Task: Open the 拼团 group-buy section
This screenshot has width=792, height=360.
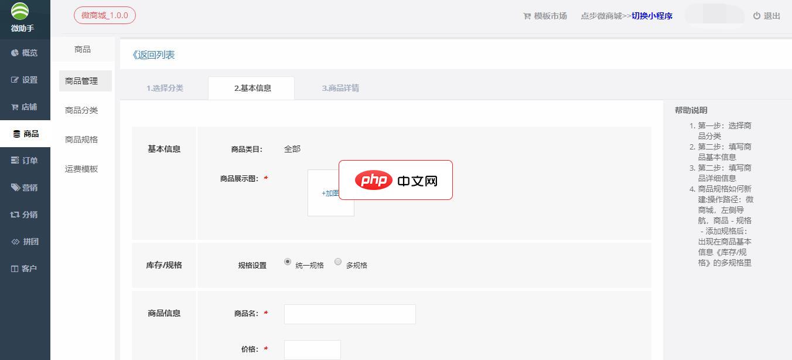Action: pos(25,241)
